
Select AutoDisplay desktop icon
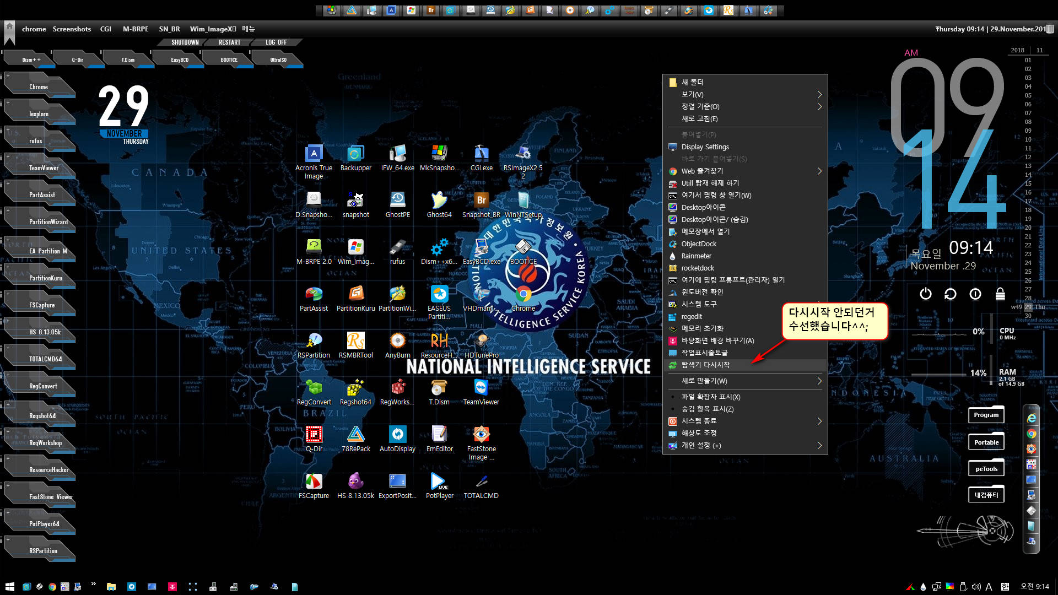click(x=397, y=439)
